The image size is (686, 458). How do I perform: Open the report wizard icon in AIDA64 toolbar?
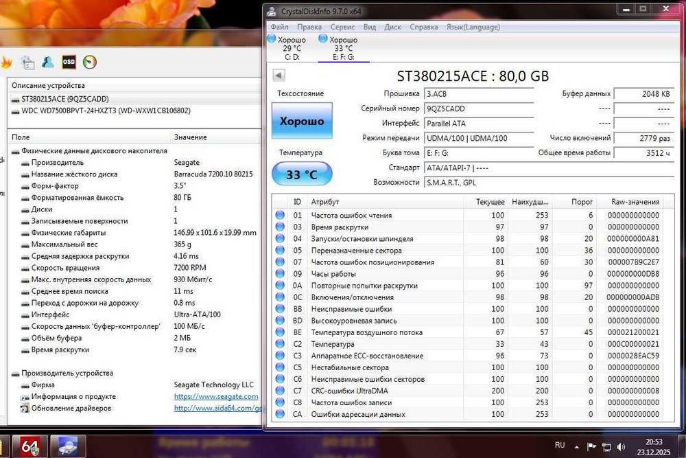pos(27,62)
